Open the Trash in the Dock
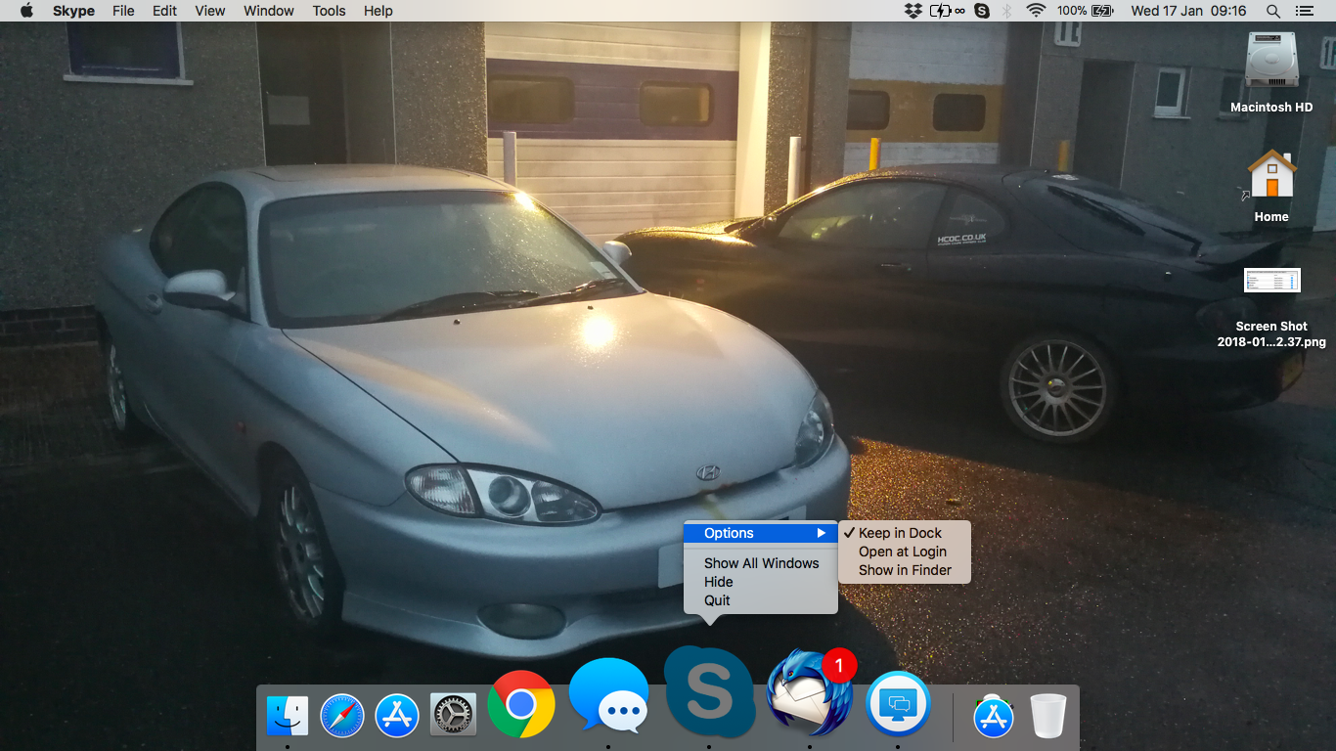The image size is (1336, 751). point(1048,717)
